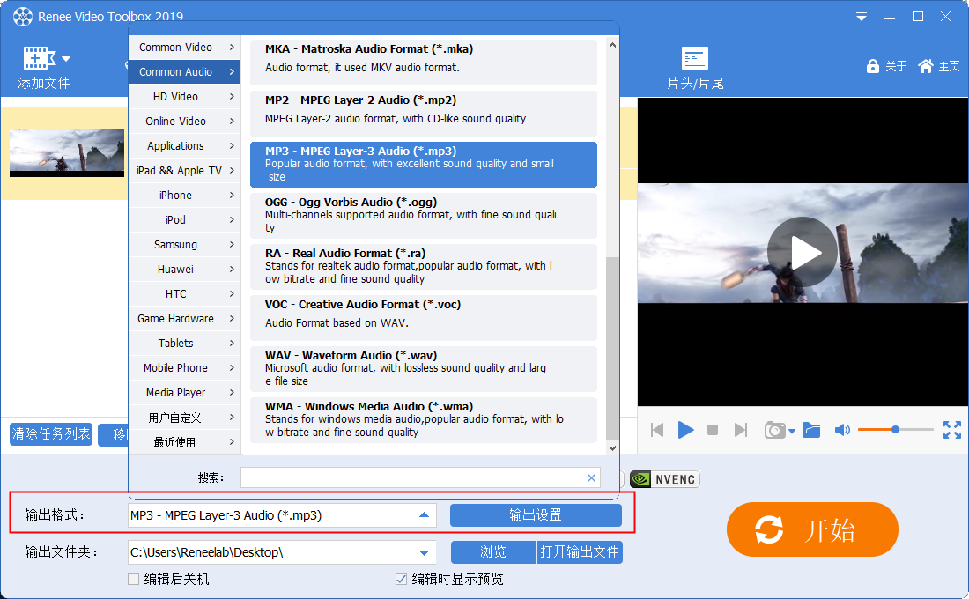Image resolution: width=969 pixels, height=599 pixels.
Task: Select the Common Audio category
Action: [185, 71]
